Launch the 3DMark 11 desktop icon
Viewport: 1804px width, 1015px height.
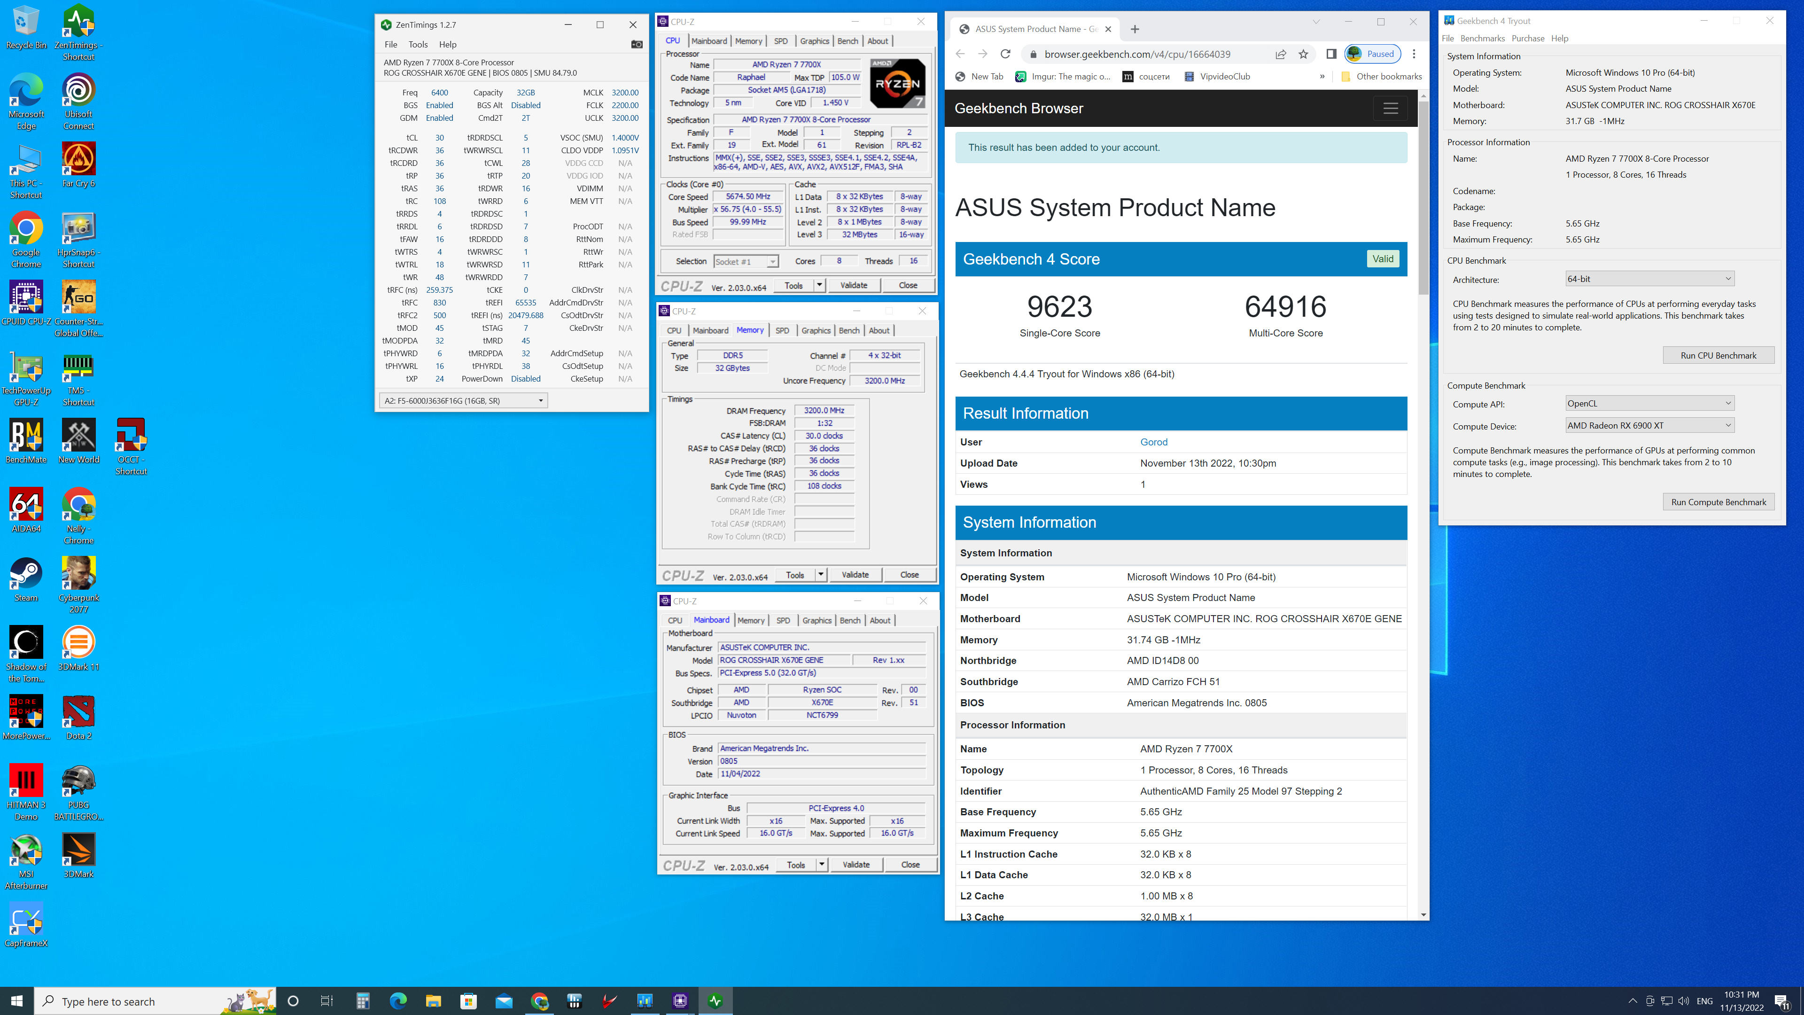tap(78, 648)
